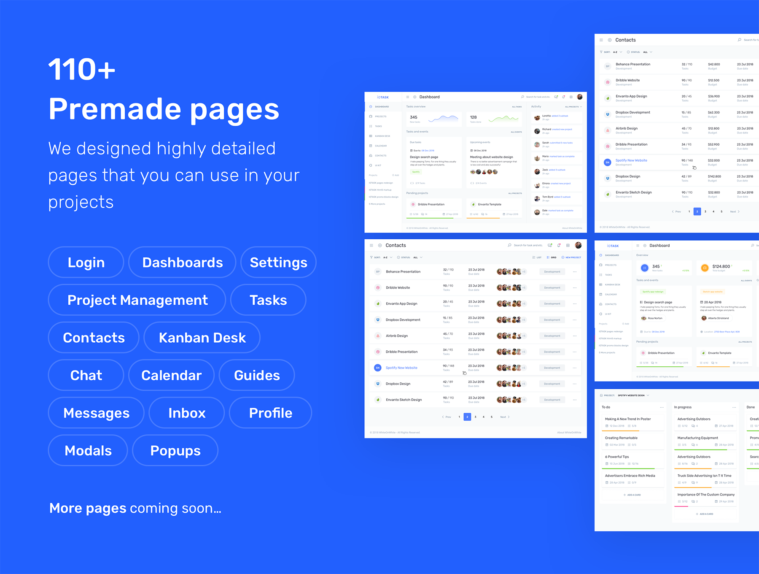Screen dimensions: 759x574
Task: Switch Contacts to Grid view
Action: pos(552,257)
